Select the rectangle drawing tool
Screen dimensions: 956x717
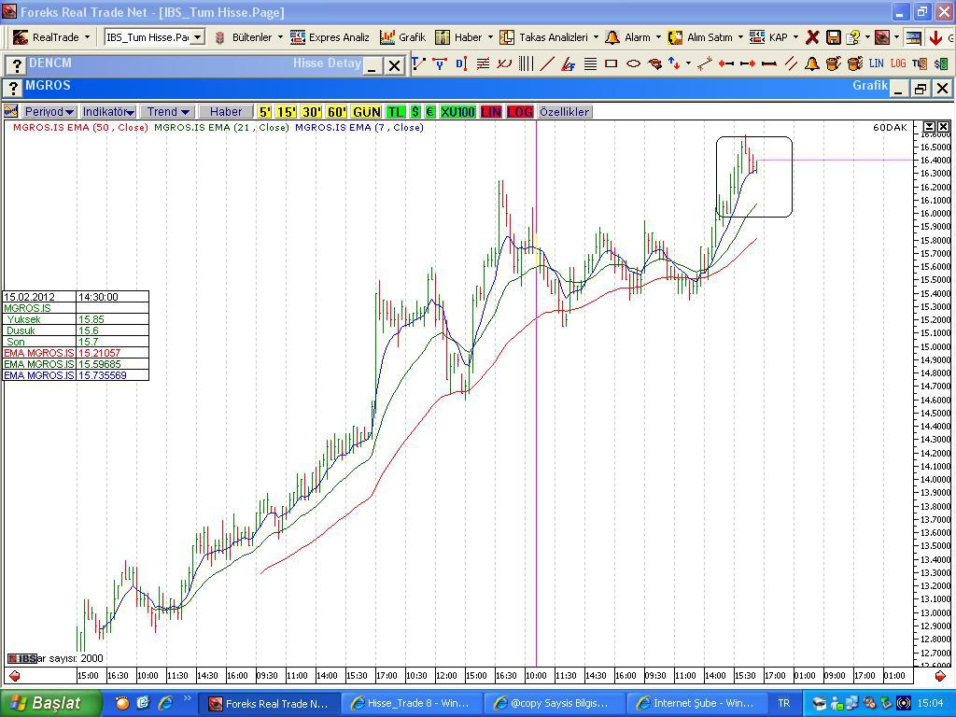point(612,63)
